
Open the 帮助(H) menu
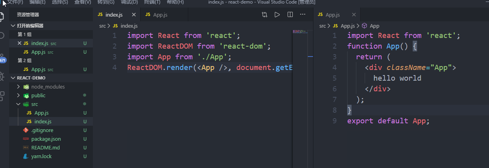click(175, 2)
